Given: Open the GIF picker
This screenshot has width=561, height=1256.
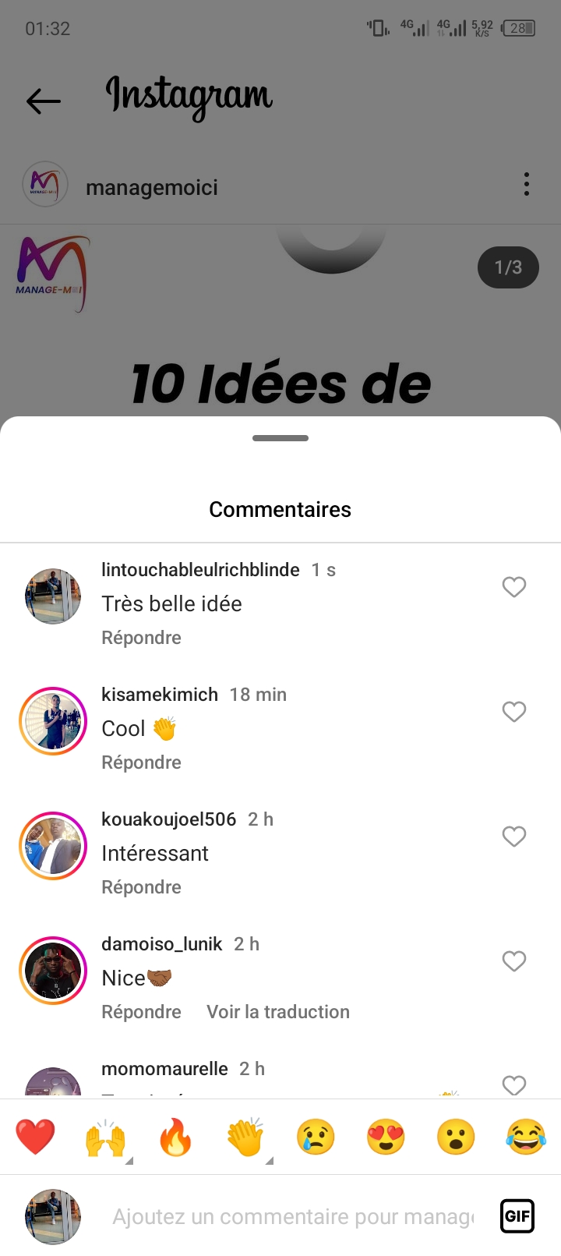Looking at the screenshot, I should 517,1215.
